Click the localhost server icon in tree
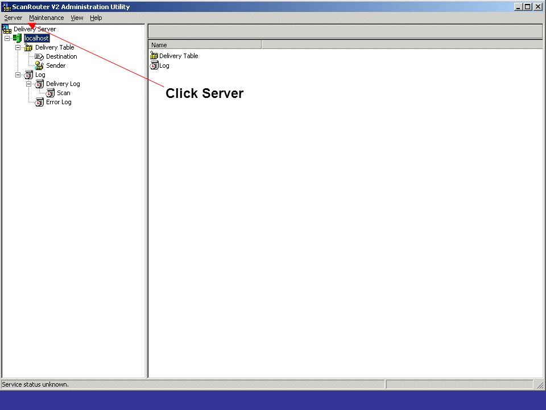 coord(18,38)
